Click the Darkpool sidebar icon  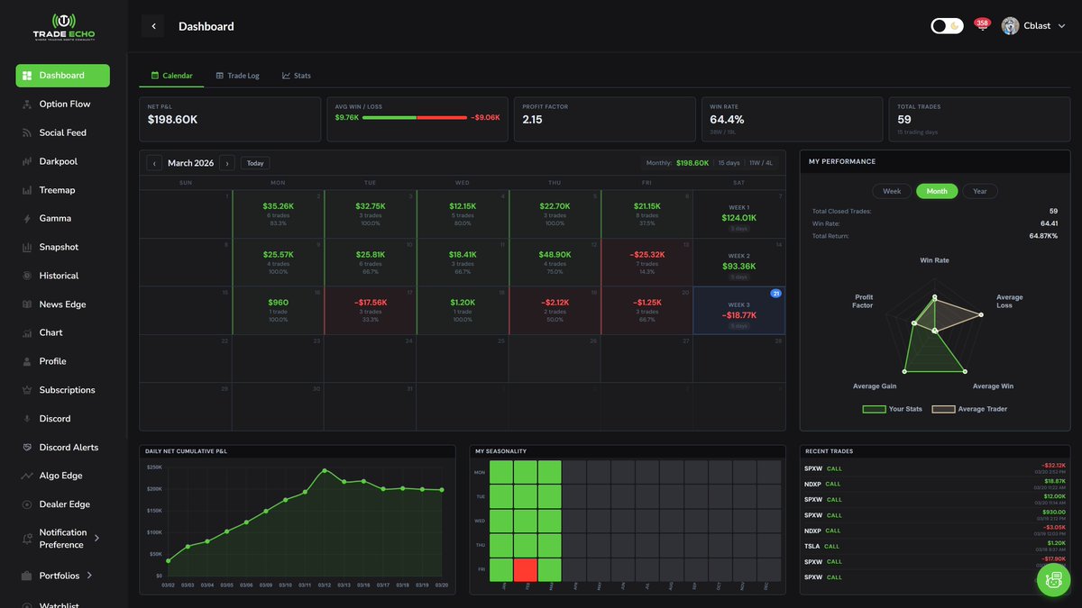(x=27, y=162)
